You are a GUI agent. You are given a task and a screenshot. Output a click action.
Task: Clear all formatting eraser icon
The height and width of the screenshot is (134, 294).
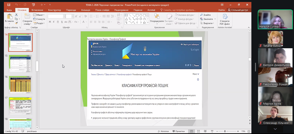pyautogui.click(x=85, y=17)
